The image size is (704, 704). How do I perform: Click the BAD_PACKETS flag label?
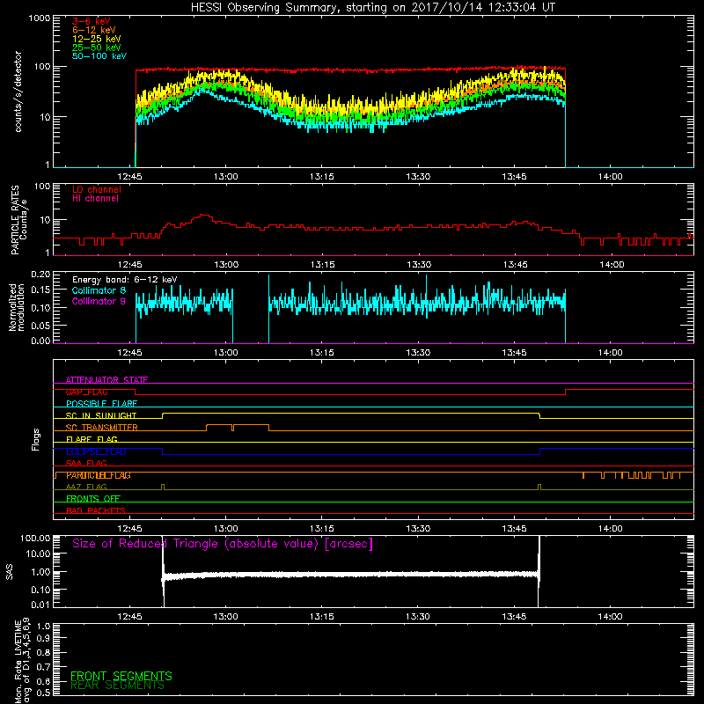pyautogui.click(x=96, y=510)
